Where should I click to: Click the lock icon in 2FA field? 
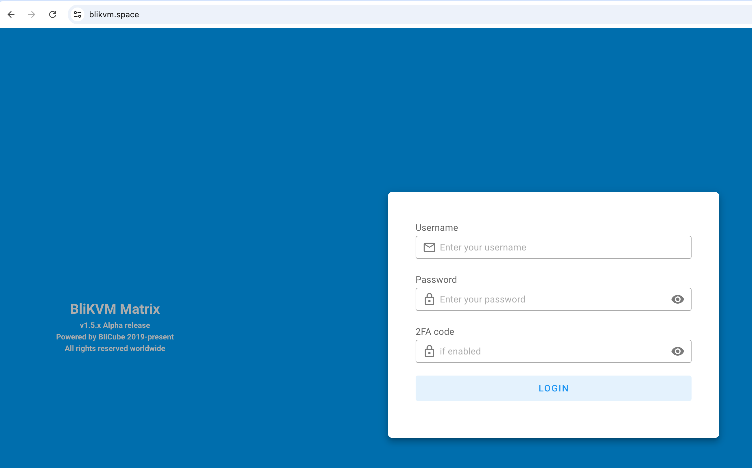coord(429,351)
